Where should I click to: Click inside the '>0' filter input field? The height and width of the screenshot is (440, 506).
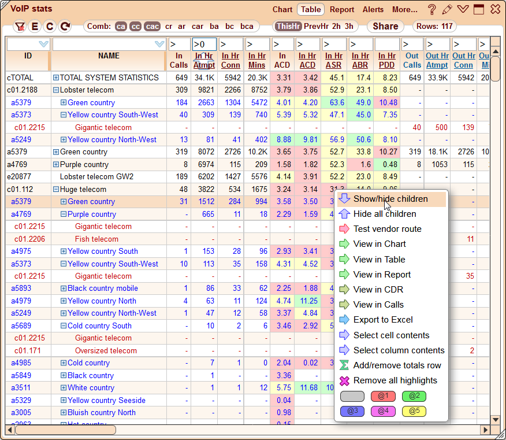[204, 43]
